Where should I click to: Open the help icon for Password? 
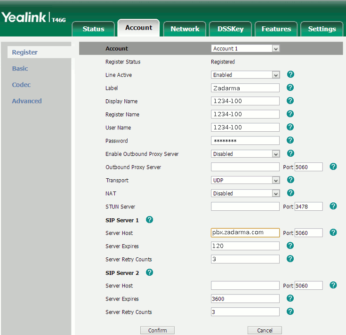[x=290, y=140]
